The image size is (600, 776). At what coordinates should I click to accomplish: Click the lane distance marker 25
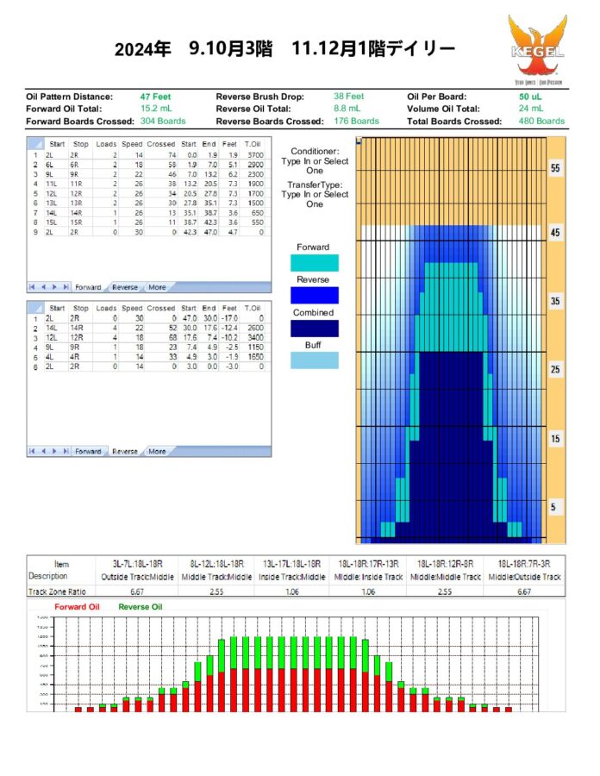pyautogui.click(x=555, y=369)
